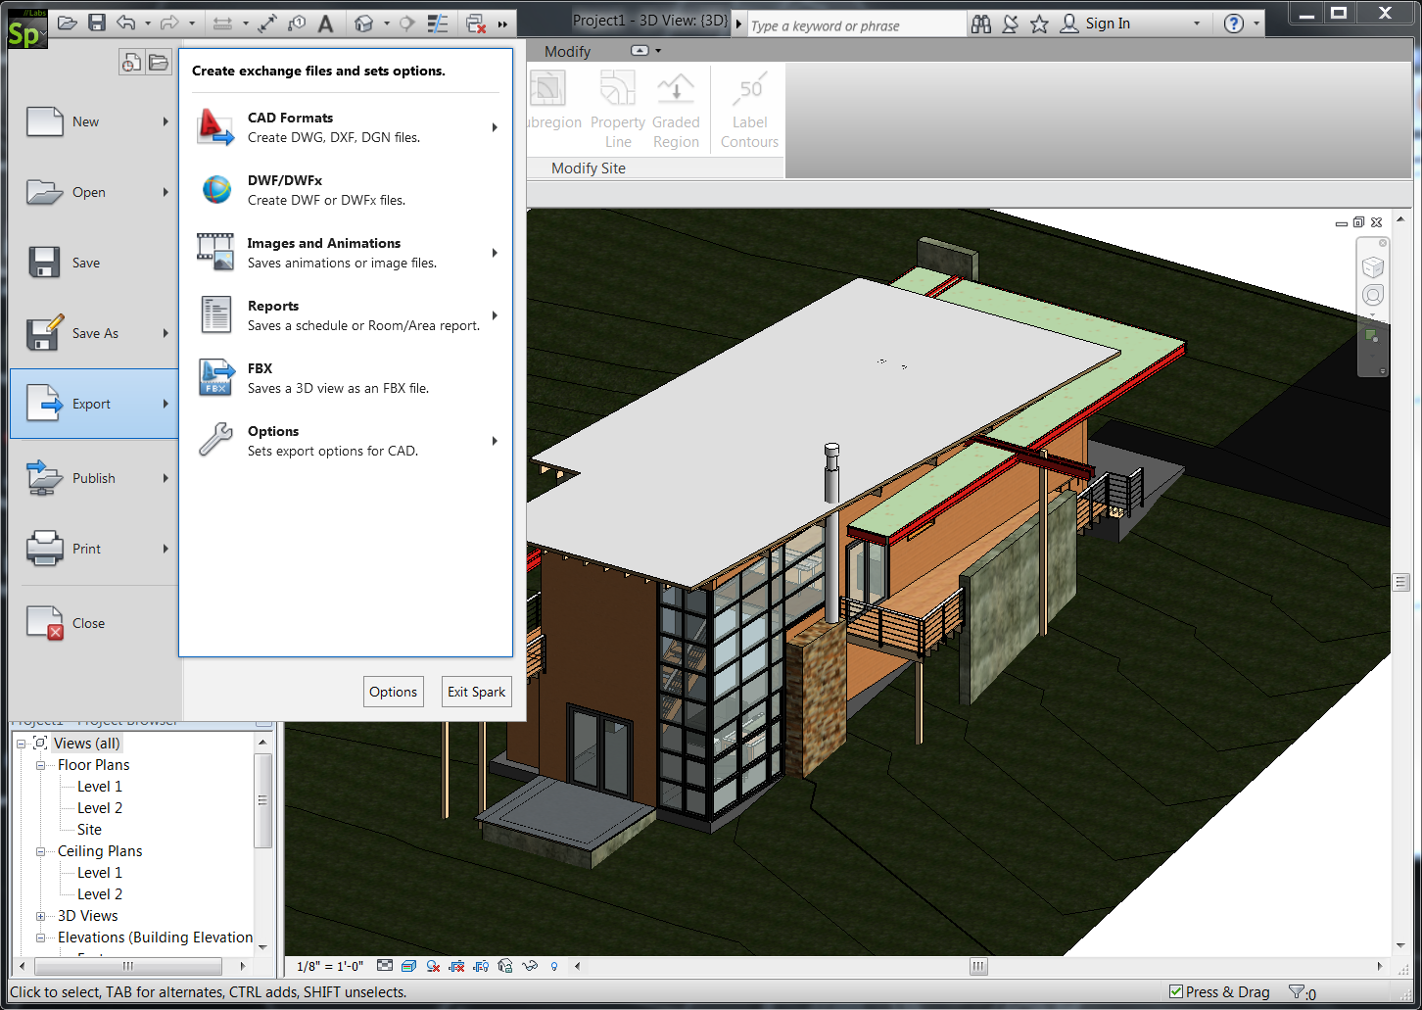This screenshot has width=1422, height=1010.
Task: Click the Sign In link
Action: tap(1107, 24)
